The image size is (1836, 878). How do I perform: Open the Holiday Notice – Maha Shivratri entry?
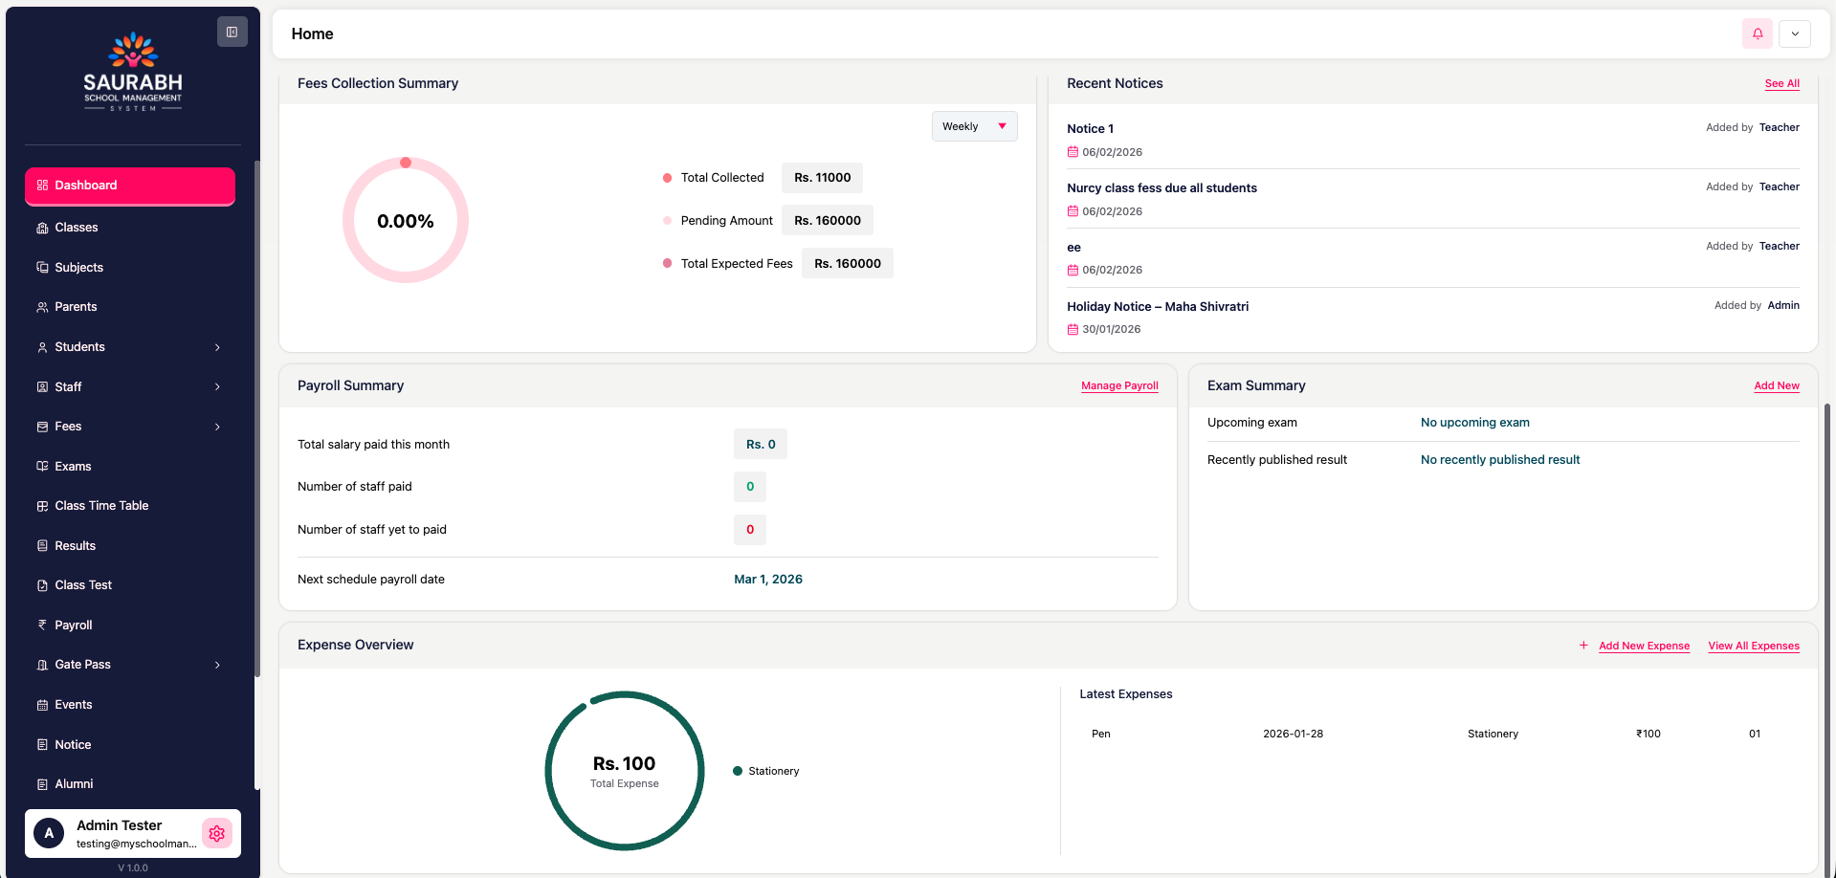(1158, 307)
